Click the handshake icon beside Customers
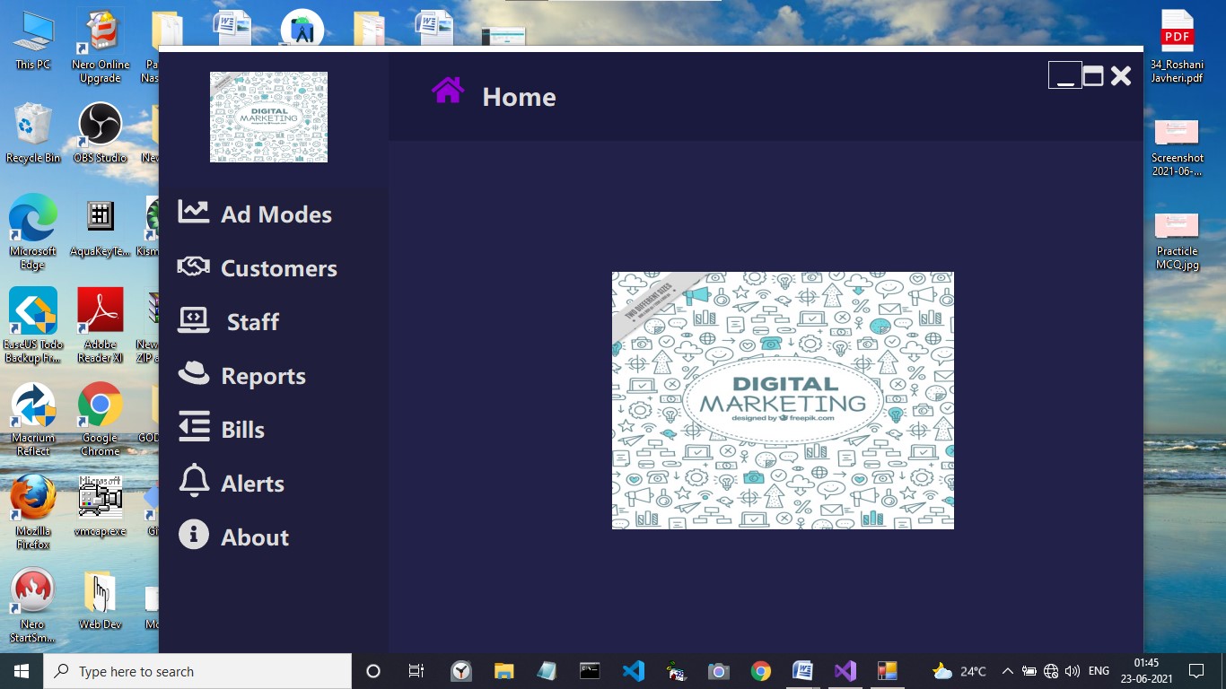Image resolution: width=1226 pixels, height=689 pixels. coord(193,266)
